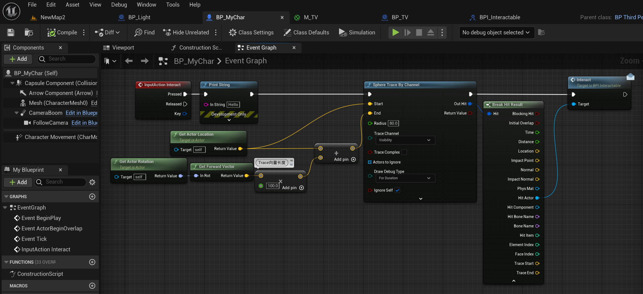
Task: Open My Blueprint settings gear
Action: 92,182
